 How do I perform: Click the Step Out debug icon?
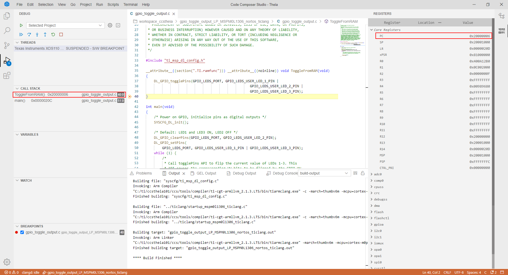[x=45, y=34]
